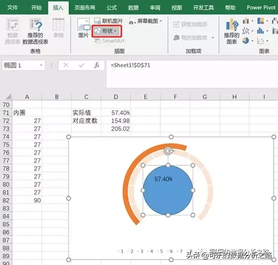Screen dimensions: 278x265
Task: Click the confirm checkmark in formula bar
Action: click(81, 65)
